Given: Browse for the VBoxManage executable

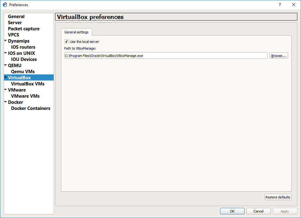Looking at the screenshot, I should [x=279, y=56].
